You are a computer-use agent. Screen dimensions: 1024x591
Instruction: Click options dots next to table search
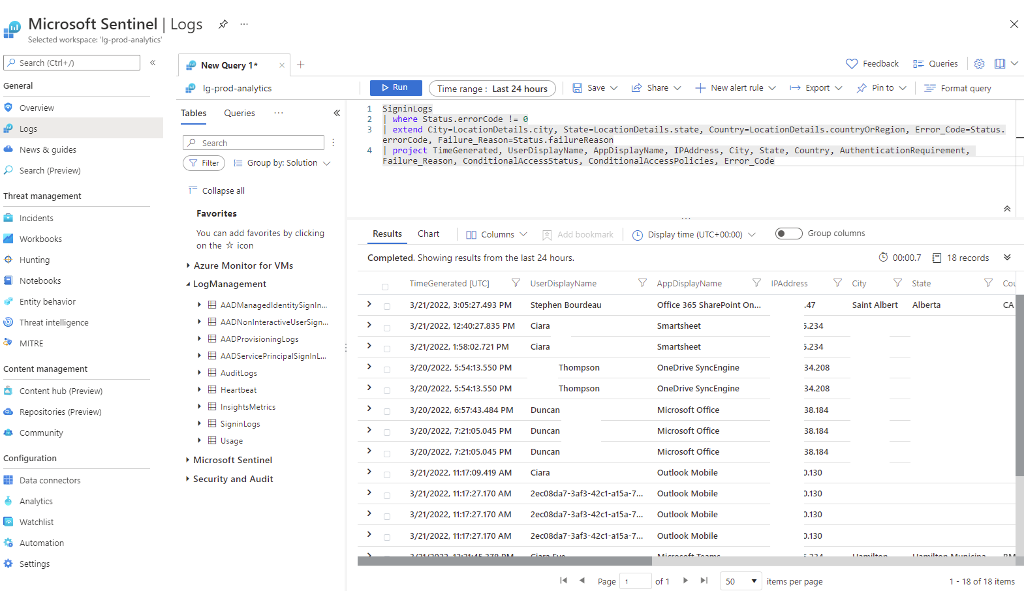333,142
